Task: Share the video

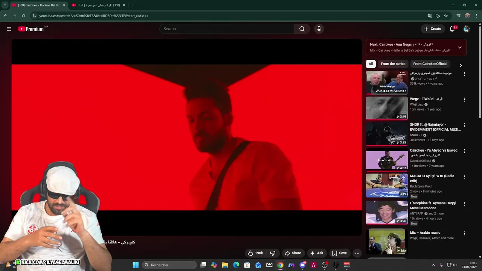Action: [293, 253]
